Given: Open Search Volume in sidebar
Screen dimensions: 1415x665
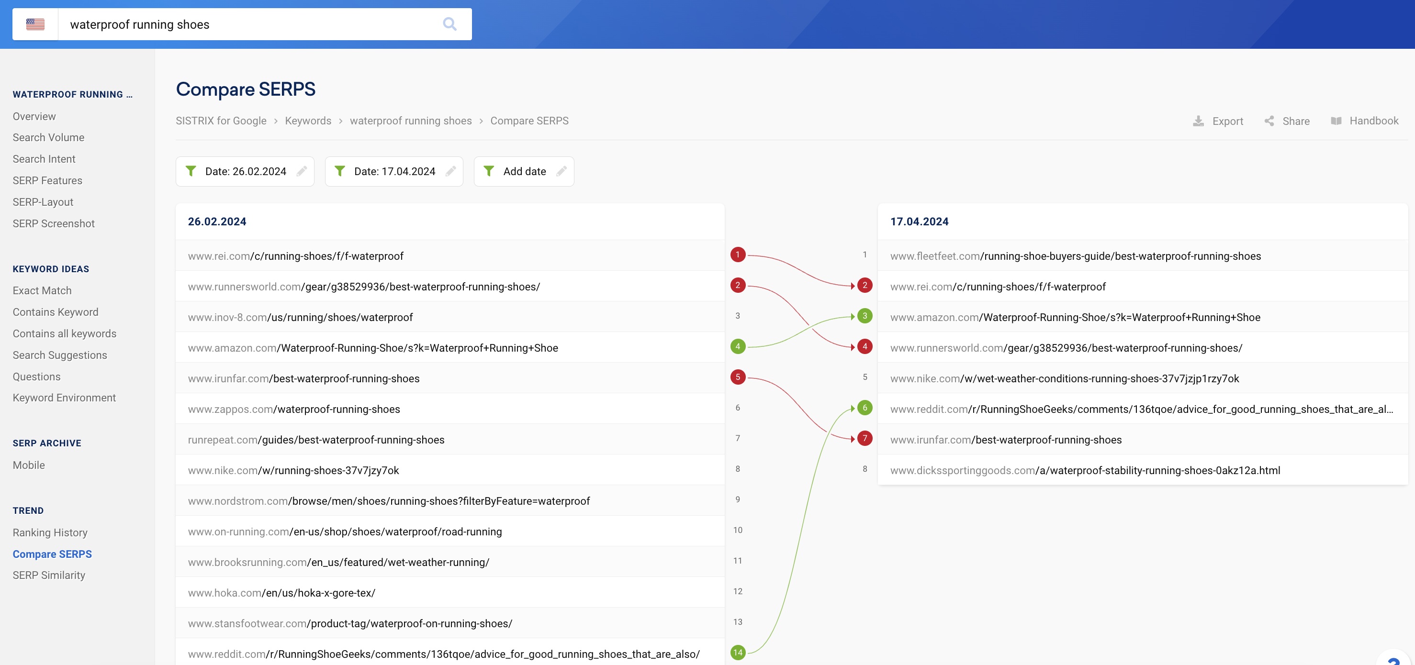Looking at the screenshot, I should (48, 137).
